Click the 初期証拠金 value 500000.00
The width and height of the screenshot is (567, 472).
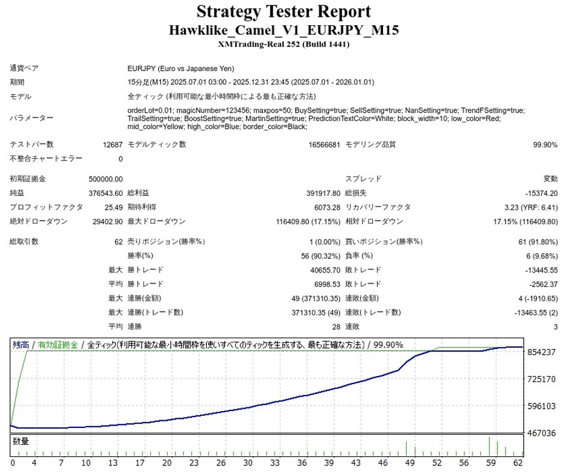pos(106,179)
